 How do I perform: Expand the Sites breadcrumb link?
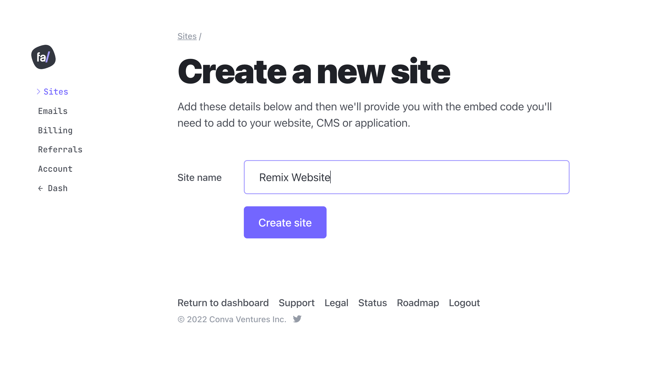tap(187, 36)
